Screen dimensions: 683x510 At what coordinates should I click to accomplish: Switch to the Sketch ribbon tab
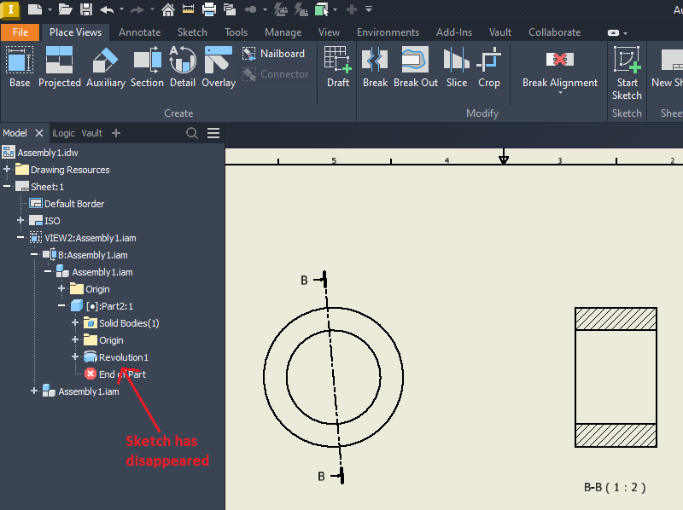(192, 32)
